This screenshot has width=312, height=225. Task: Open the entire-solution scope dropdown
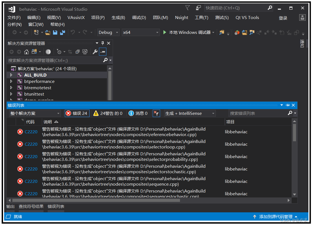coord(35,113)
